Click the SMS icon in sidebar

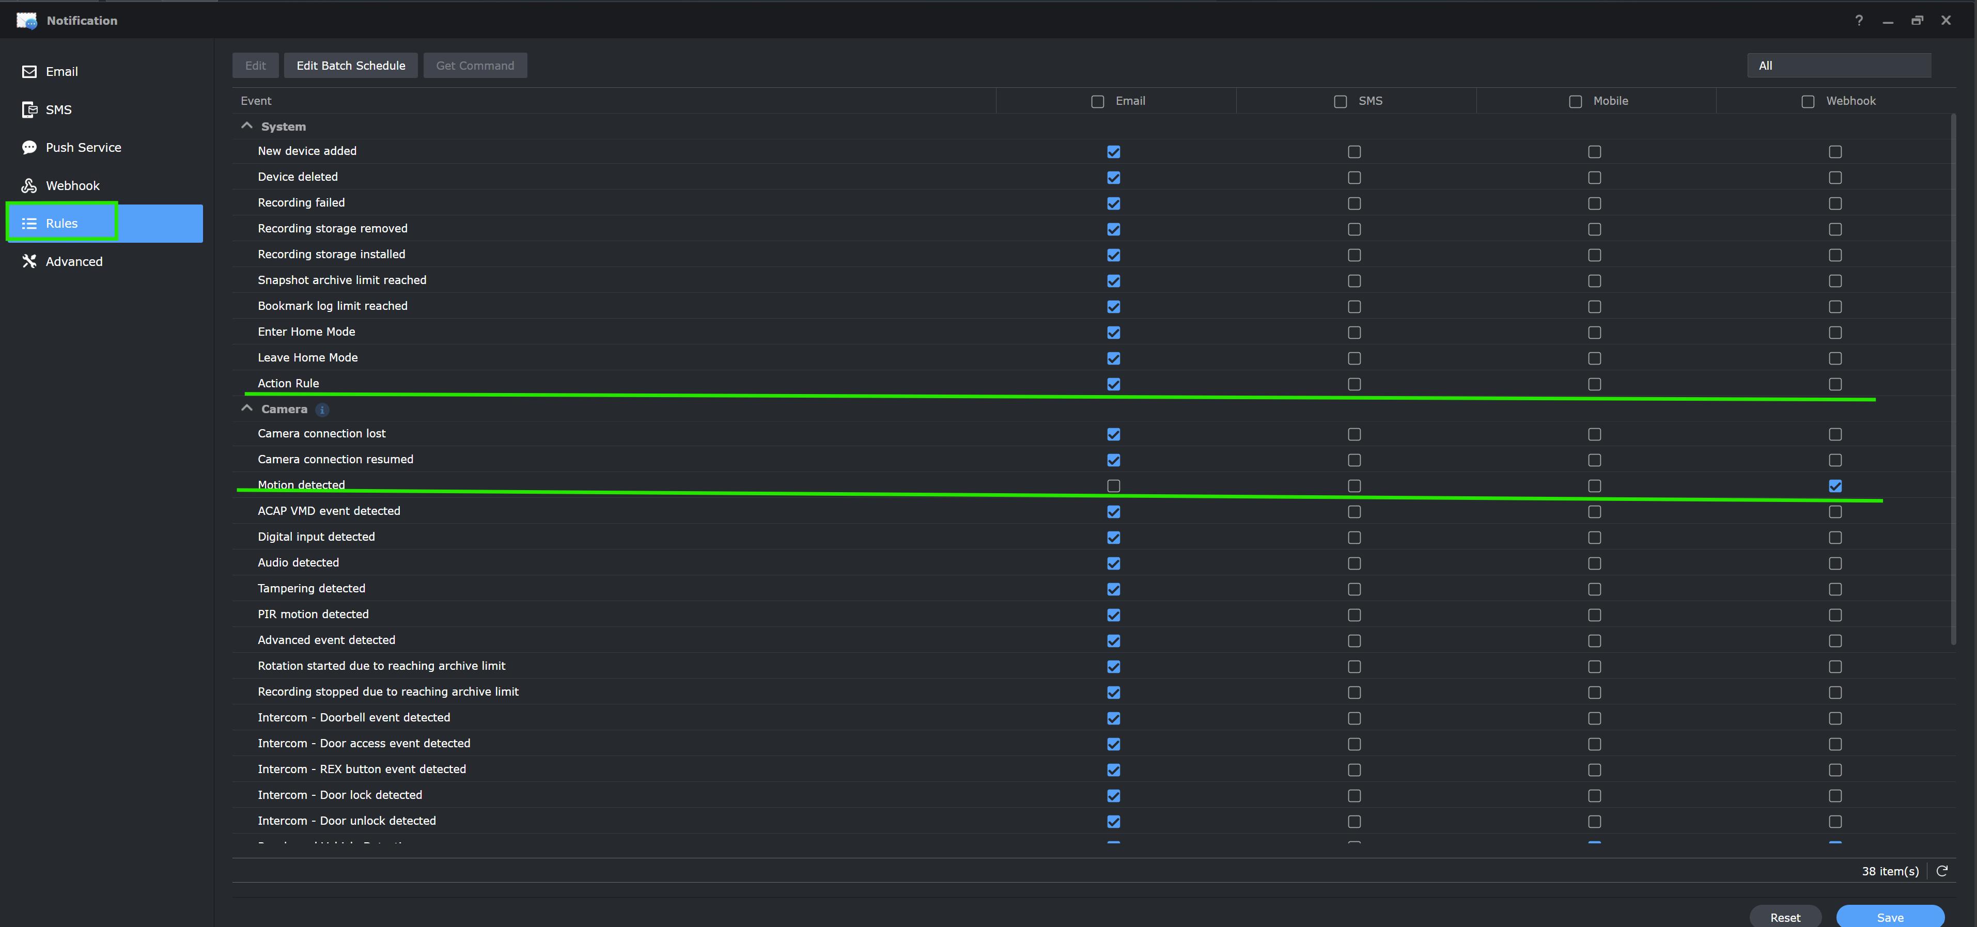29,109
